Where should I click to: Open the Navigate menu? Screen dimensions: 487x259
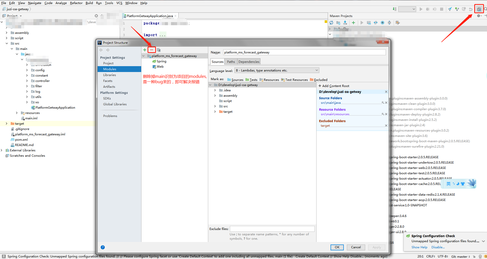point(35,3)
